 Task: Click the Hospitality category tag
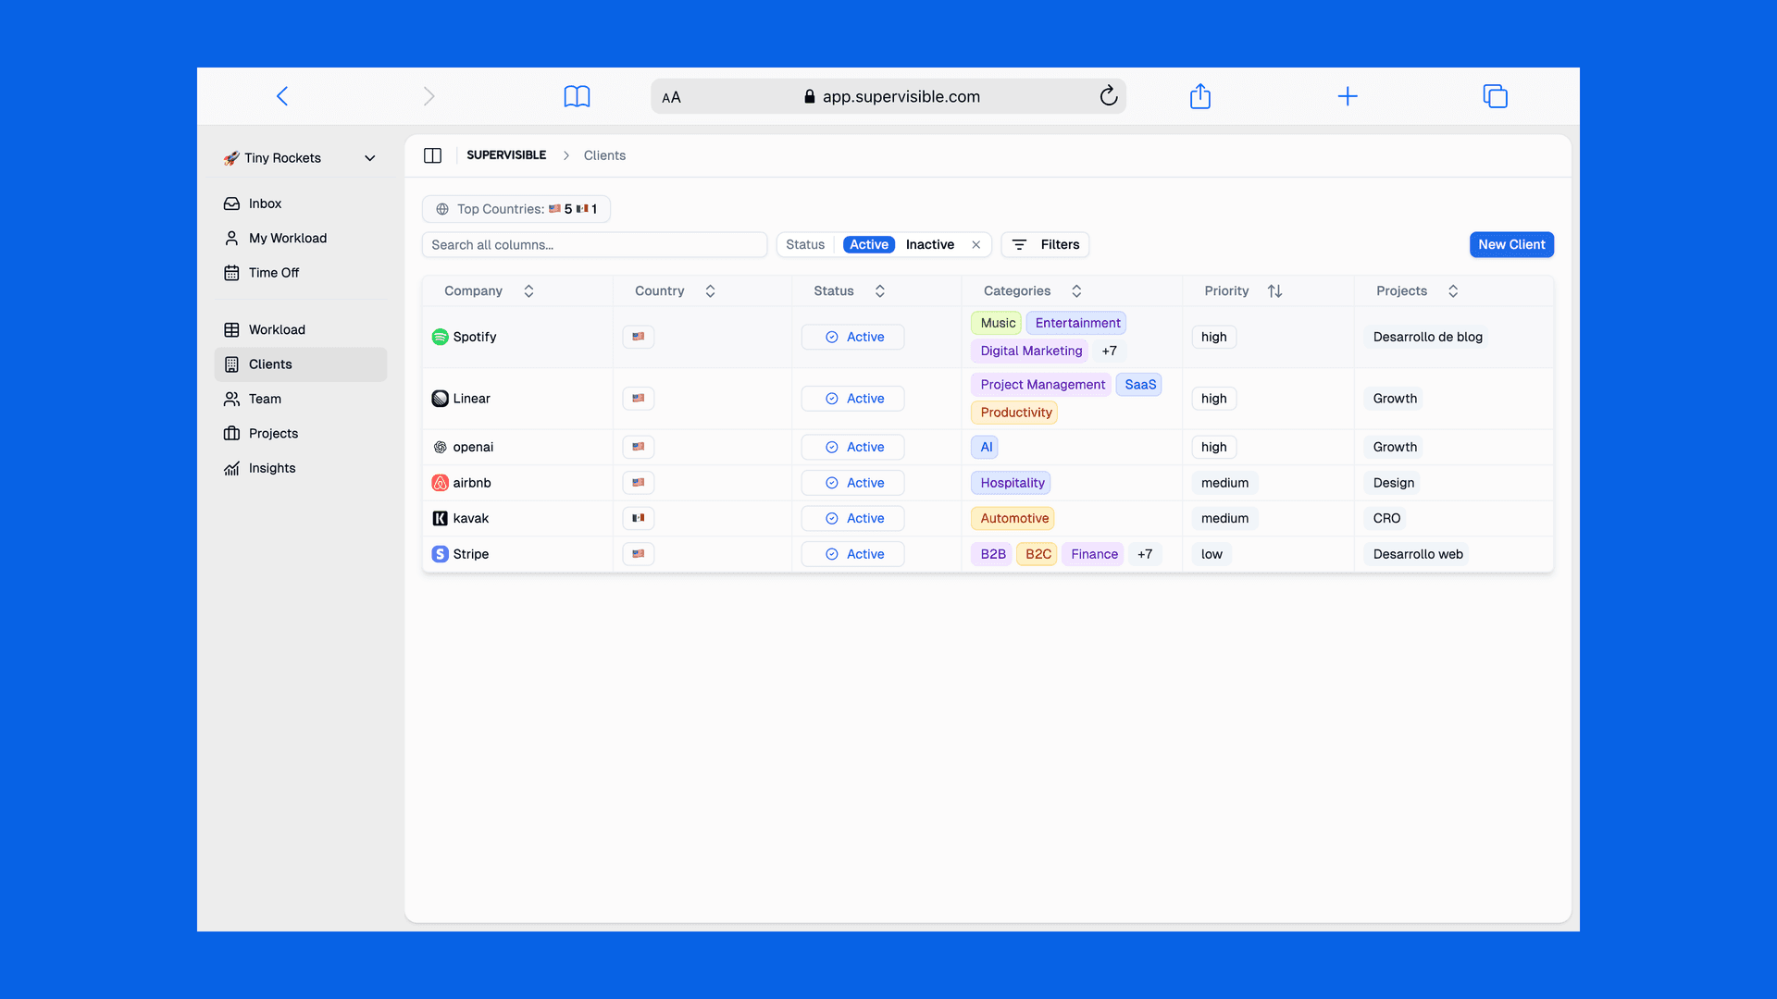click(x=1012, y=483)
